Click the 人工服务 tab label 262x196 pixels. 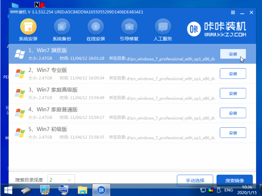(x=163, y=39)
